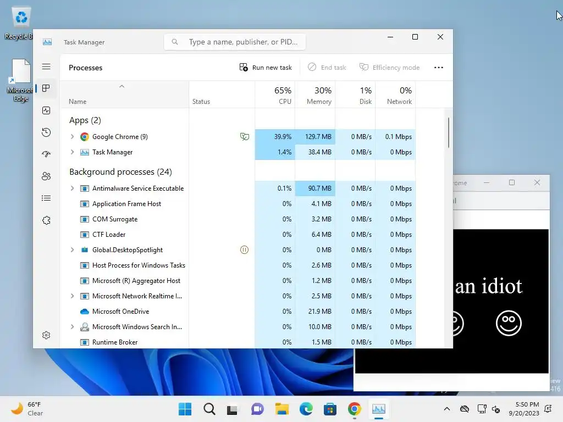Click Chrome's 39.9% CPU cell
The height and width of the screenshot is (422, 563).
click(x=275, y=137)
